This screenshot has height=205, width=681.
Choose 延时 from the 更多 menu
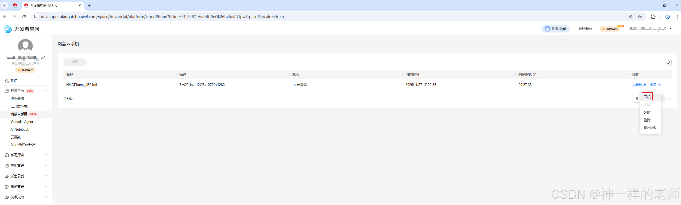click(x=647, y=112)
